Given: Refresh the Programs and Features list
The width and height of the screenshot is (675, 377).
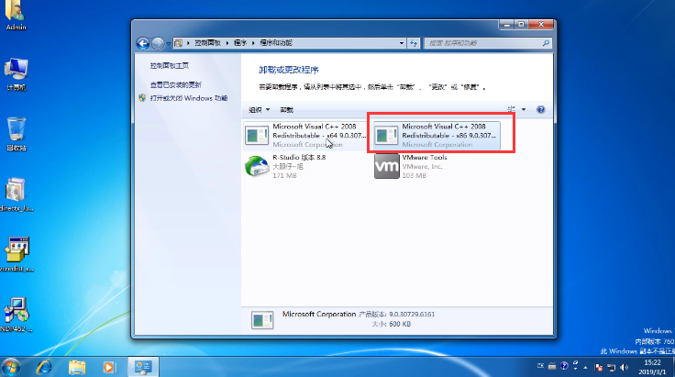Looking at the screenshot, I should [x=414, y=43].
